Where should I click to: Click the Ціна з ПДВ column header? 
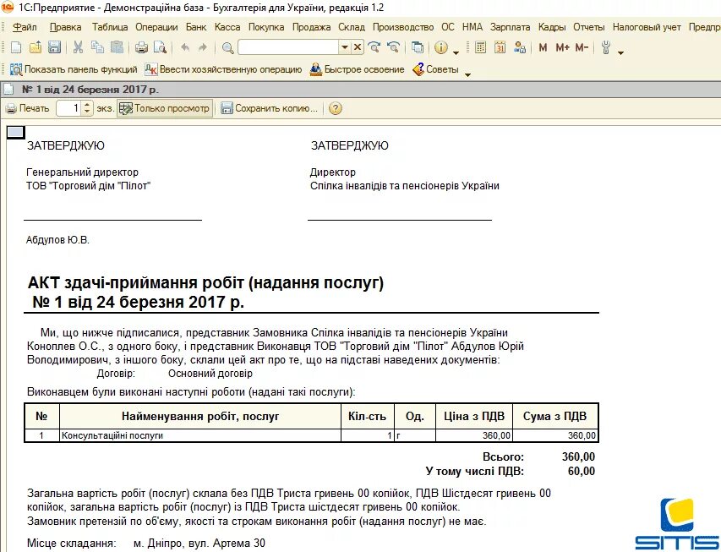pyautogui.click(x=474, y=416)
